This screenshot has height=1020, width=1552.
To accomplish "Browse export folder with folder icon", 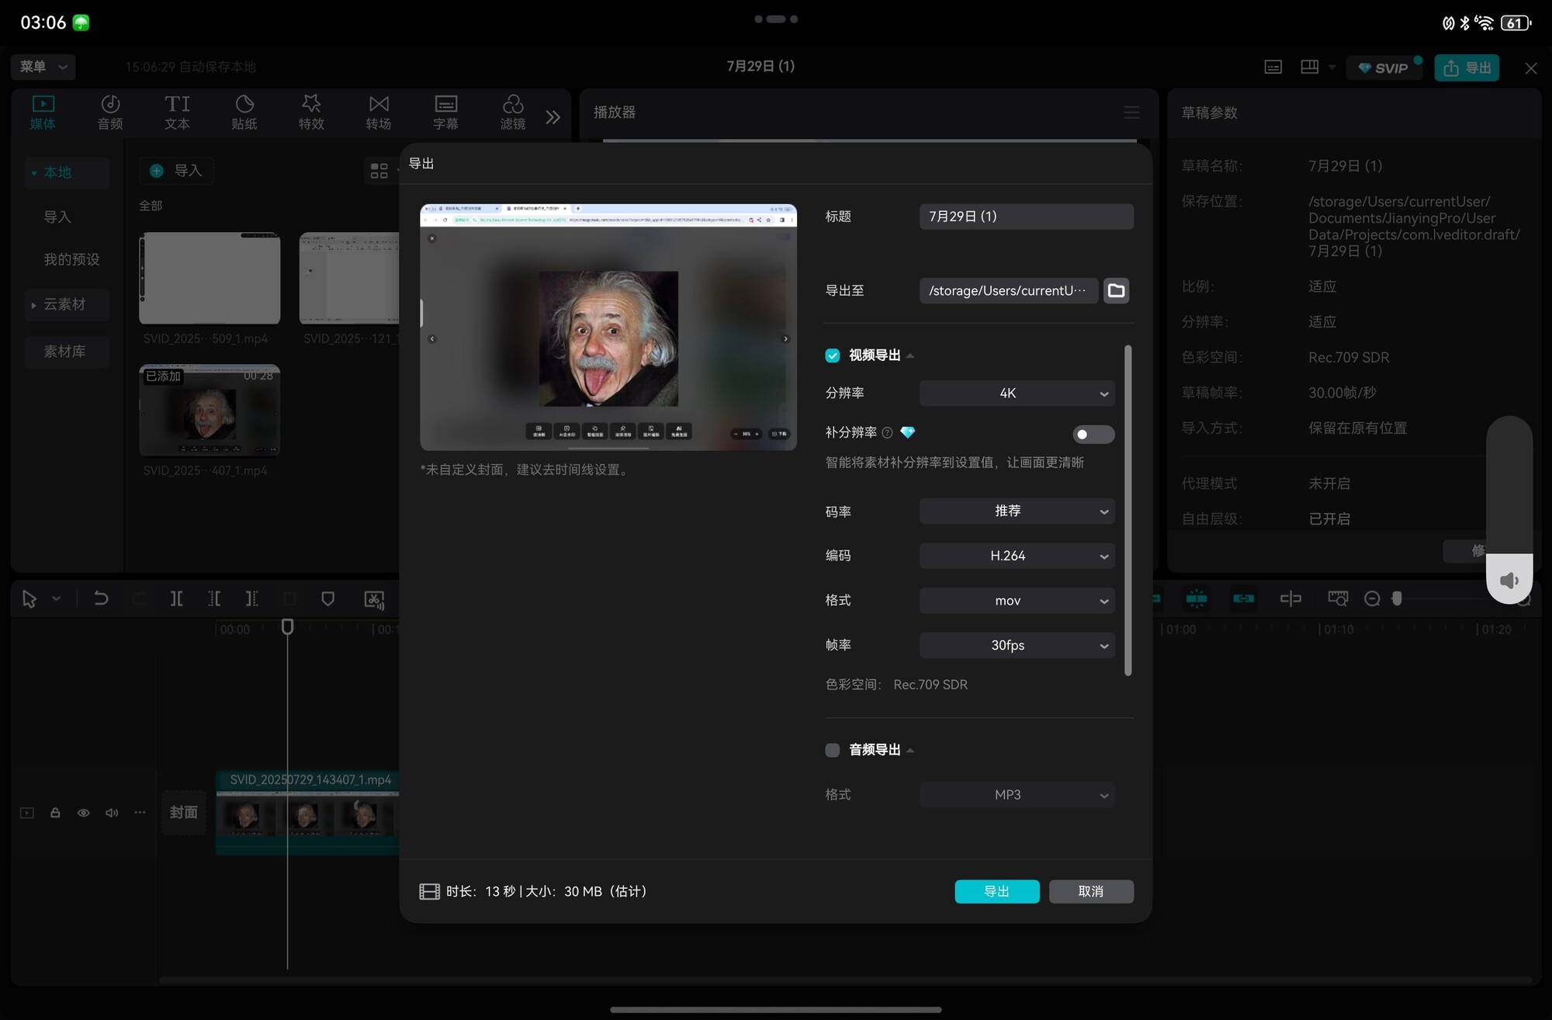I will click(1117, 290).
